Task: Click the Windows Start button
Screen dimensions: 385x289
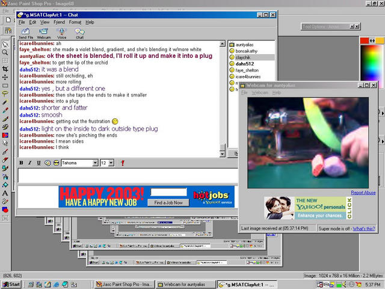Action: (x=11, y=284)
